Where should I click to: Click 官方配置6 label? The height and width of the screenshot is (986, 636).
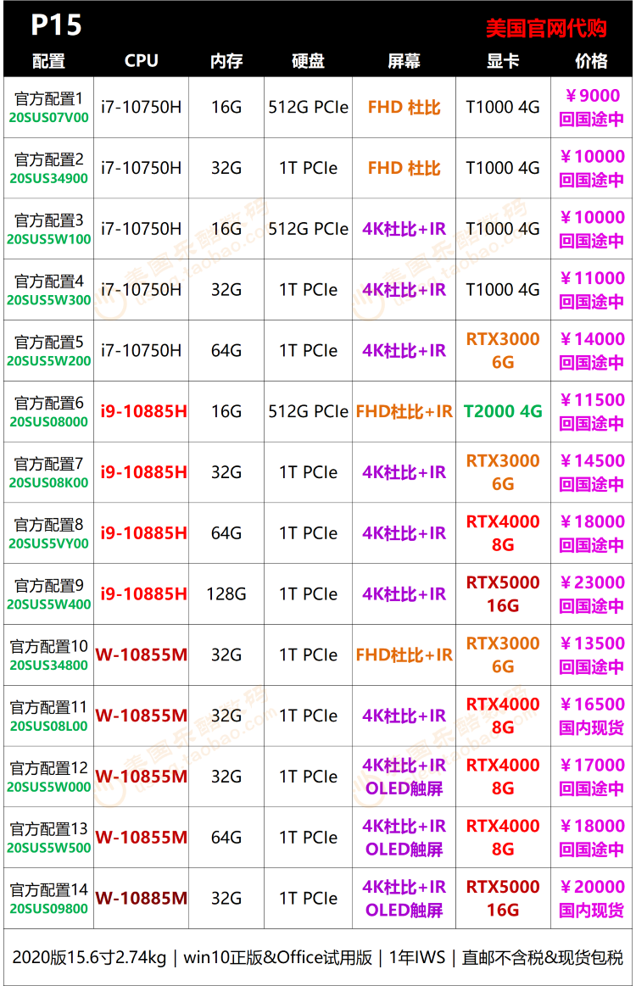(x=48, y=403)
